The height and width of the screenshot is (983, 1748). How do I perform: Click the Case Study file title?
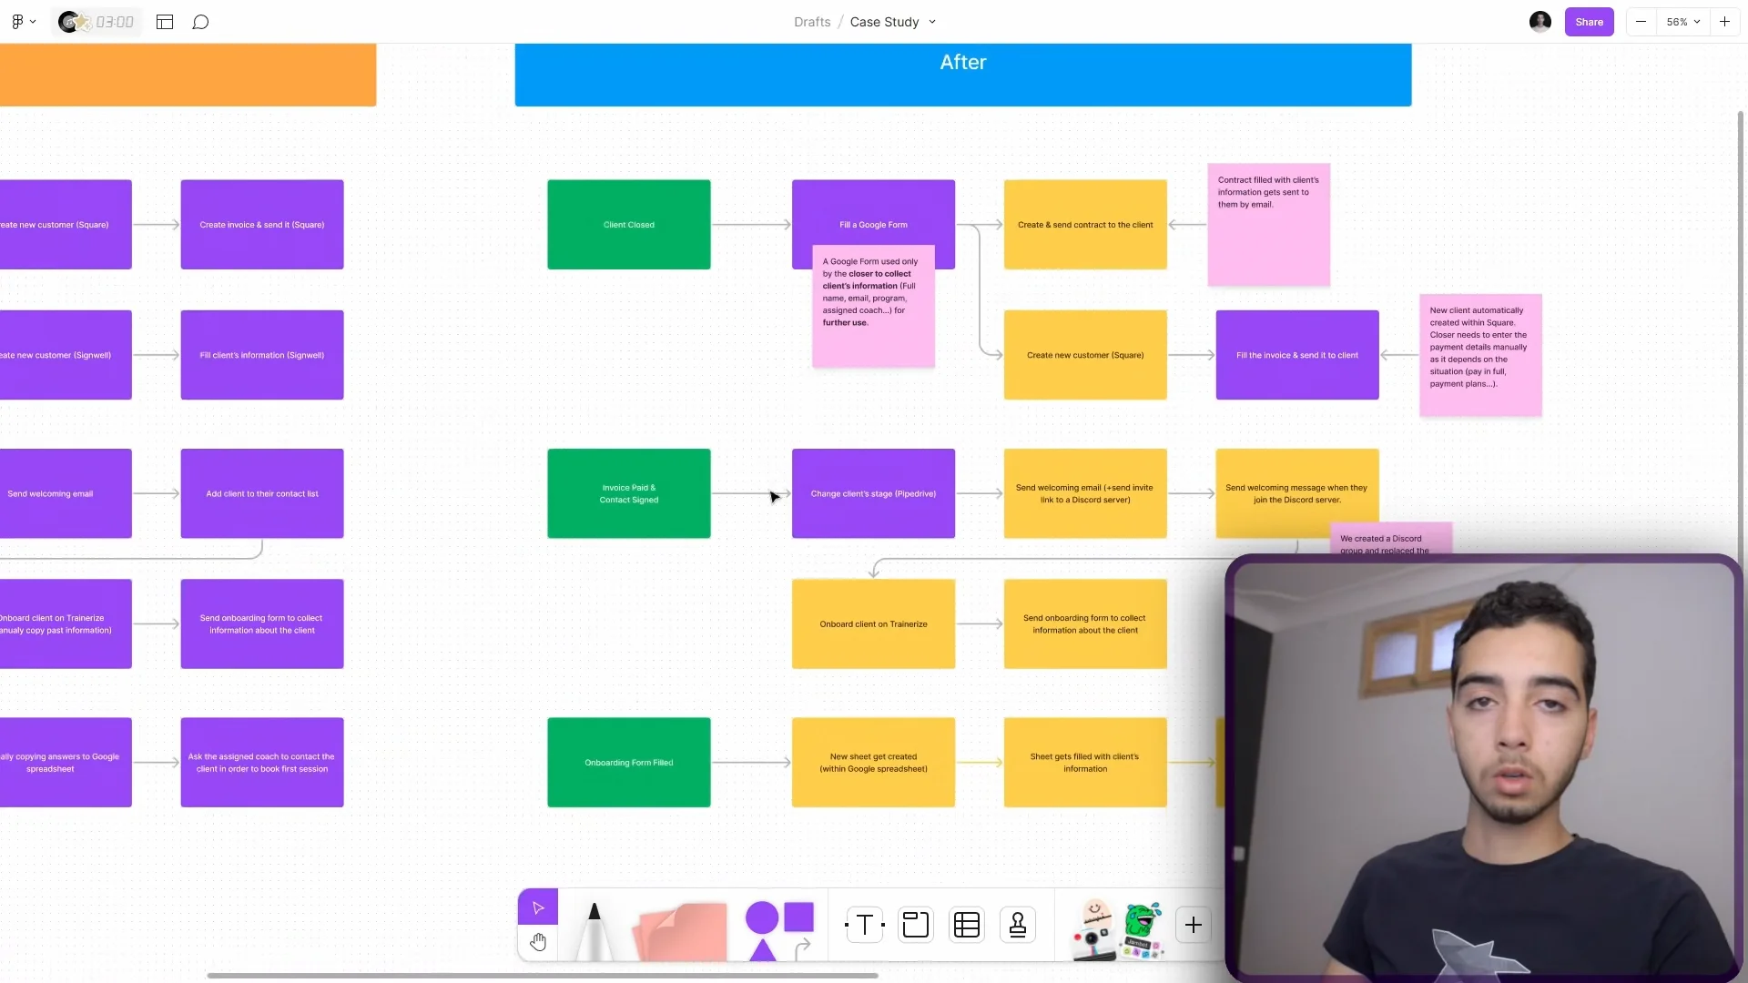[884, 22]
